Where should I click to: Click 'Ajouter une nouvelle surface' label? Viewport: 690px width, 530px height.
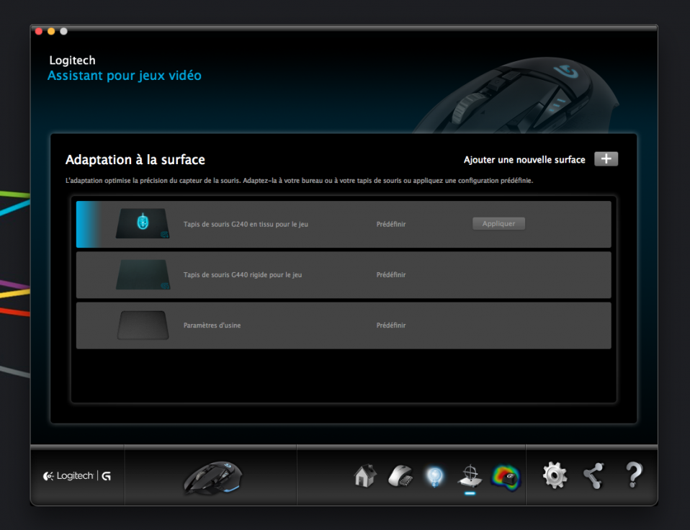click(x=524, y=160)
